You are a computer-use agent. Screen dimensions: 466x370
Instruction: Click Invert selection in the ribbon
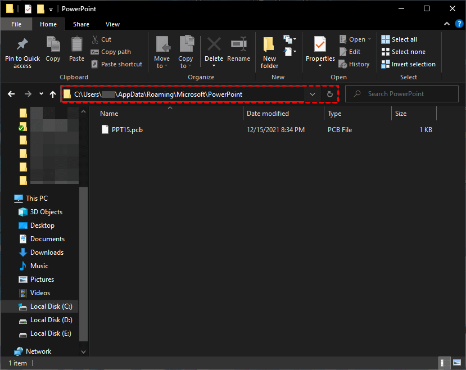point(413,64)
